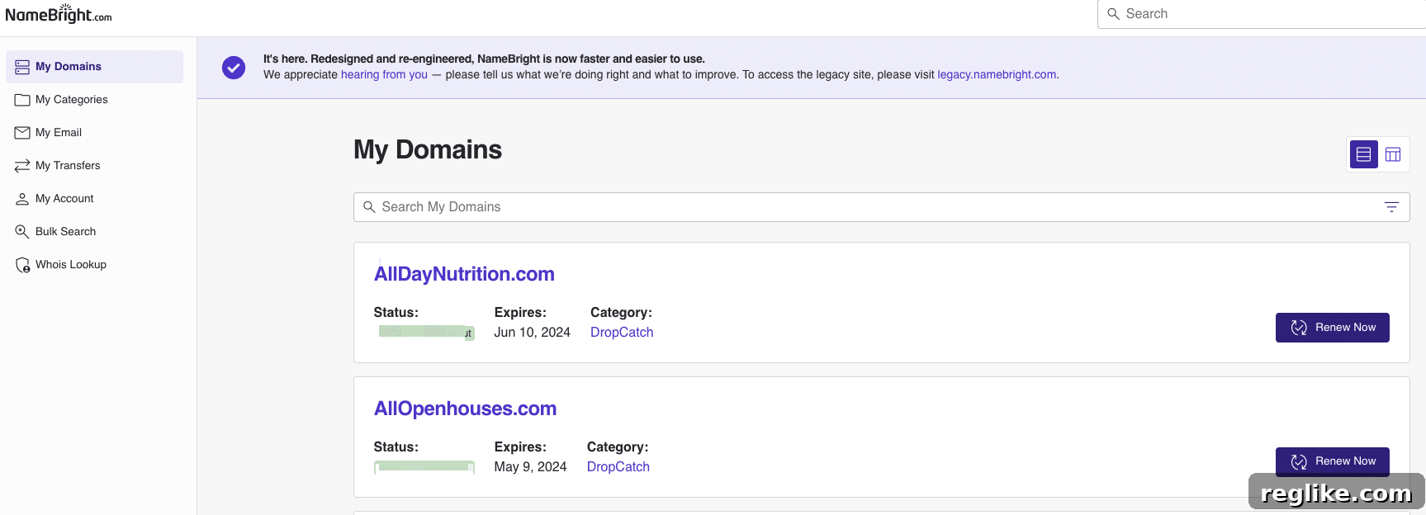Click the My Account person icon

click(22, 199)
